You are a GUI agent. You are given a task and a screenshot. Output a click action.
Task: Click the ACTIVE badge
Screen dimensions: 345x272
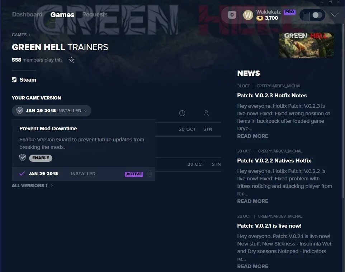click(134, 174)
